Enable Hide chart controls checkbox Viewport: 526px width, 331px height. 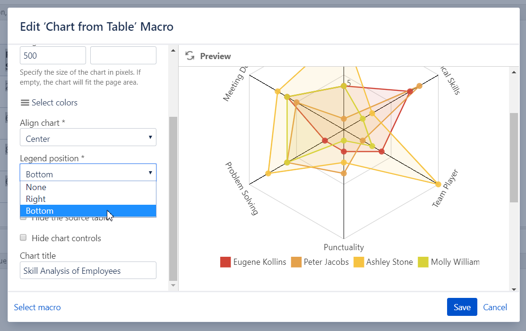click(23, 238)
